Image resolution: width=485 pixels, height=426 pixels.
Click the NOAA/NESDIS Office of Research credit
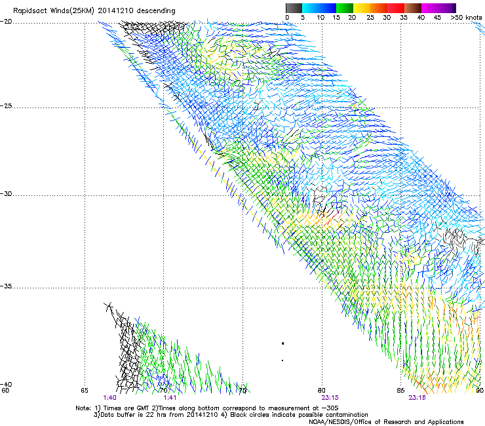[386, 422]
